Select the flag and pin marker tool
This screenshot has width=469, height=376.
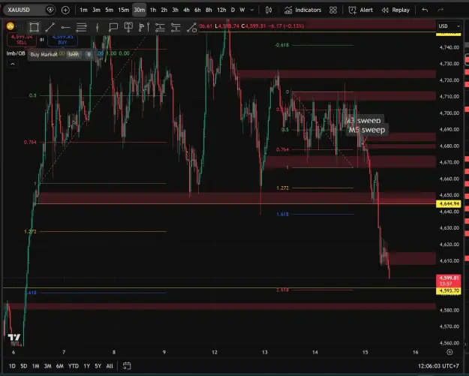pos(144,28)
